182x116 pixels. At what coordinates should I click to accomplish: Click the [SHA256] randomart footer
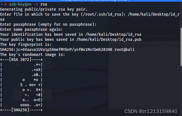22,110
